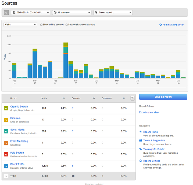The image size is (193, 185).
Task: Open the All domains dropdown
Action: 72,13
